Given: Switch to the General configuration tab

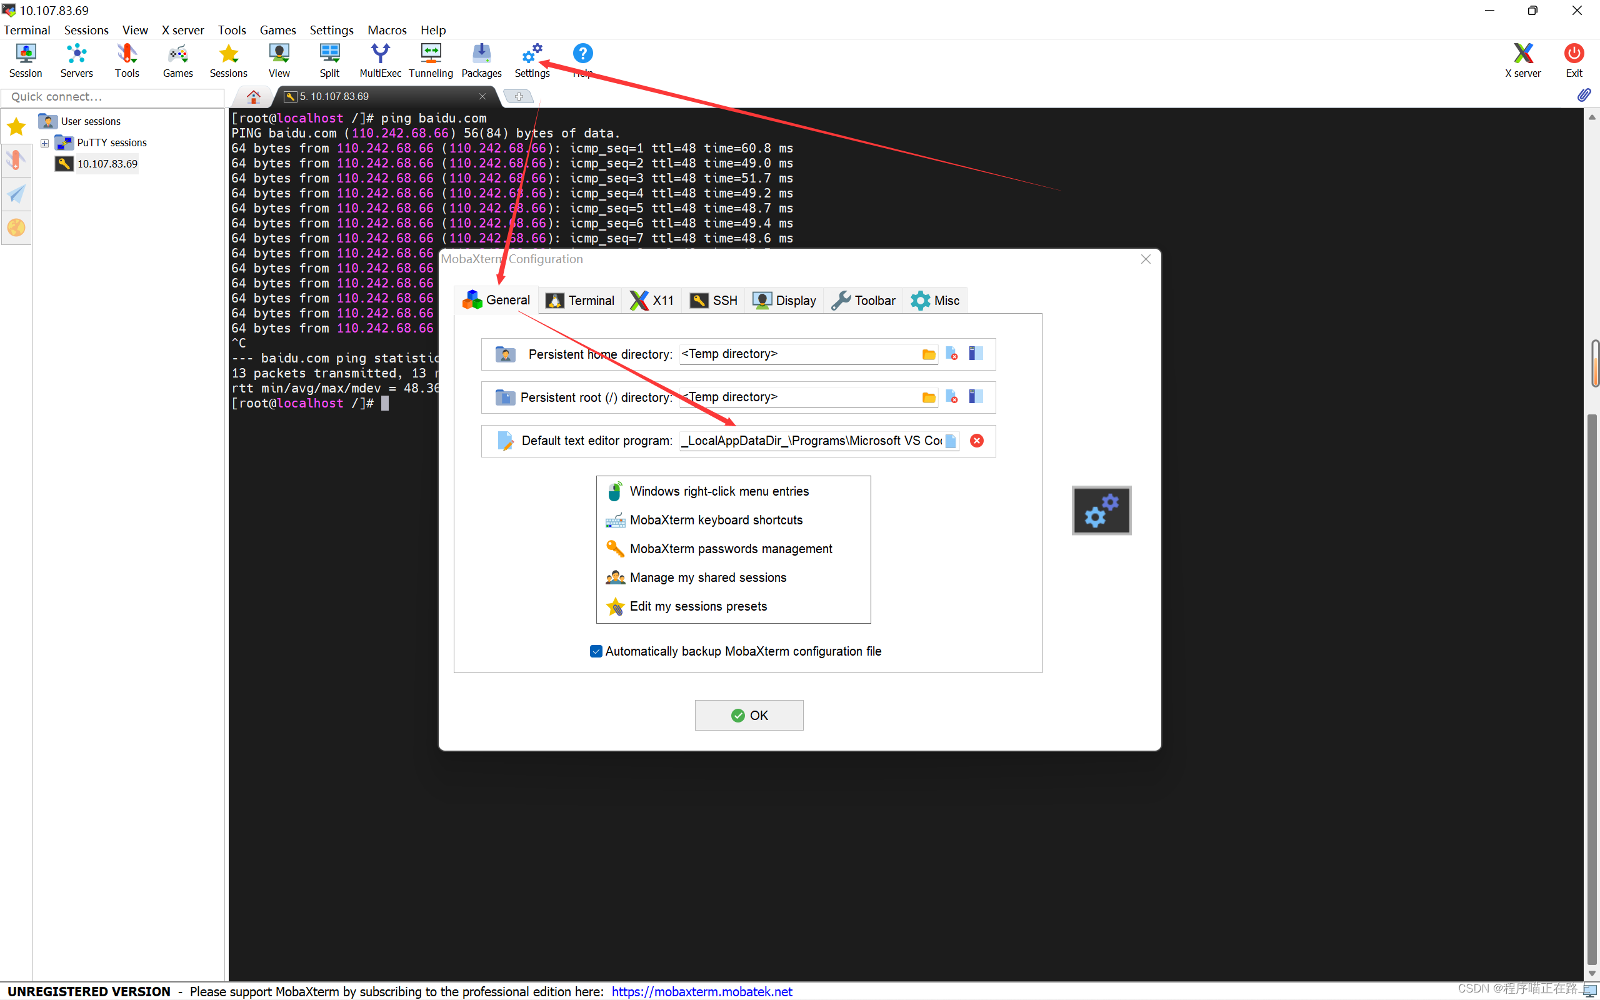Looking at the screenshot, I should (496, 300).
